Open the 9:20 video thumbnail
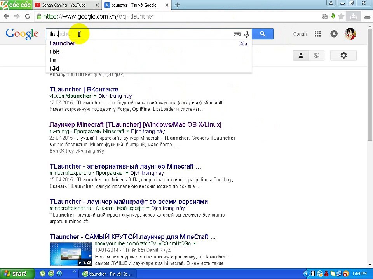This screenshot has width=373, height=279. (x=71, y=254)
